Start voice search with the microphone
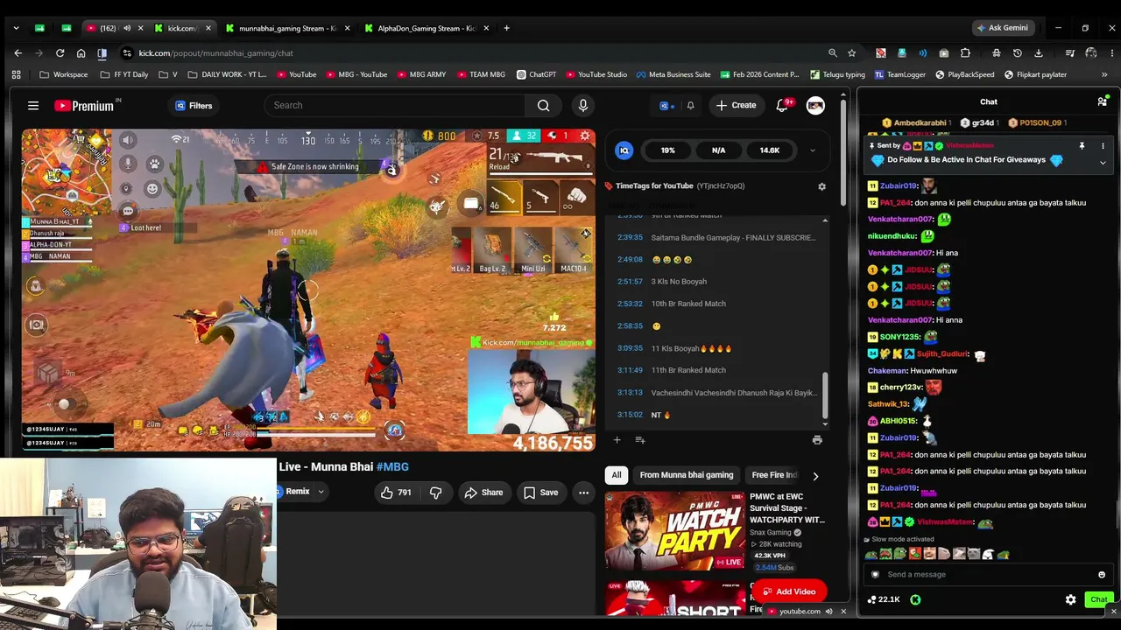Image resolution: width=1121 pixels, height=630 pixels. (x=583, y=106)
